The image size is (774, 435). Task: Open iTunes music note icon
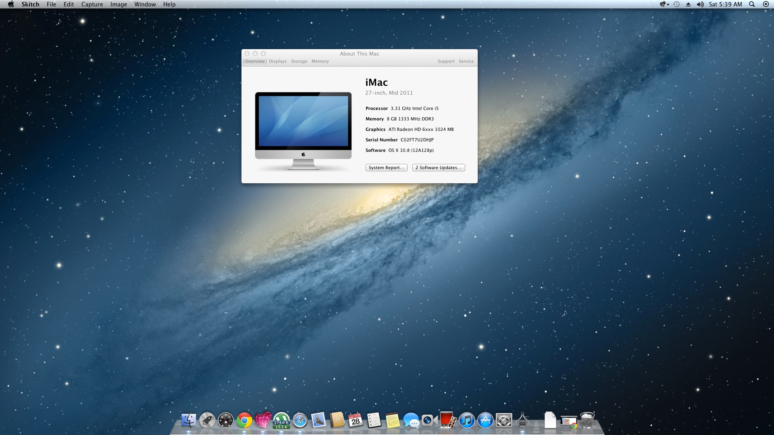(467, 420)
